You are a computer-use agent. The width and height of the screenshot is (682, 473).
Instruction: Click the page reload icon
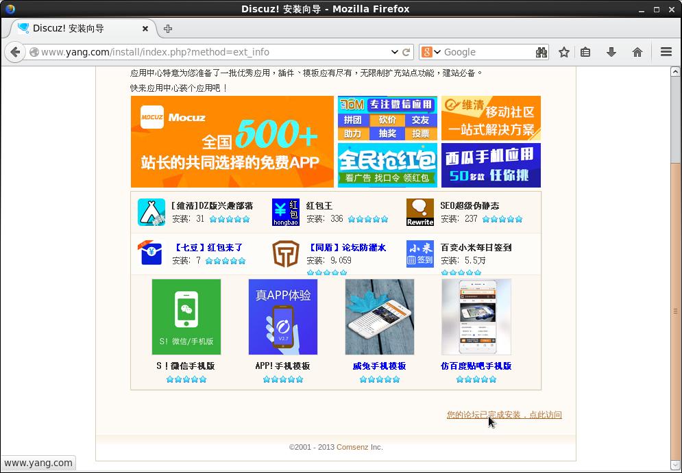pos(407,52)
